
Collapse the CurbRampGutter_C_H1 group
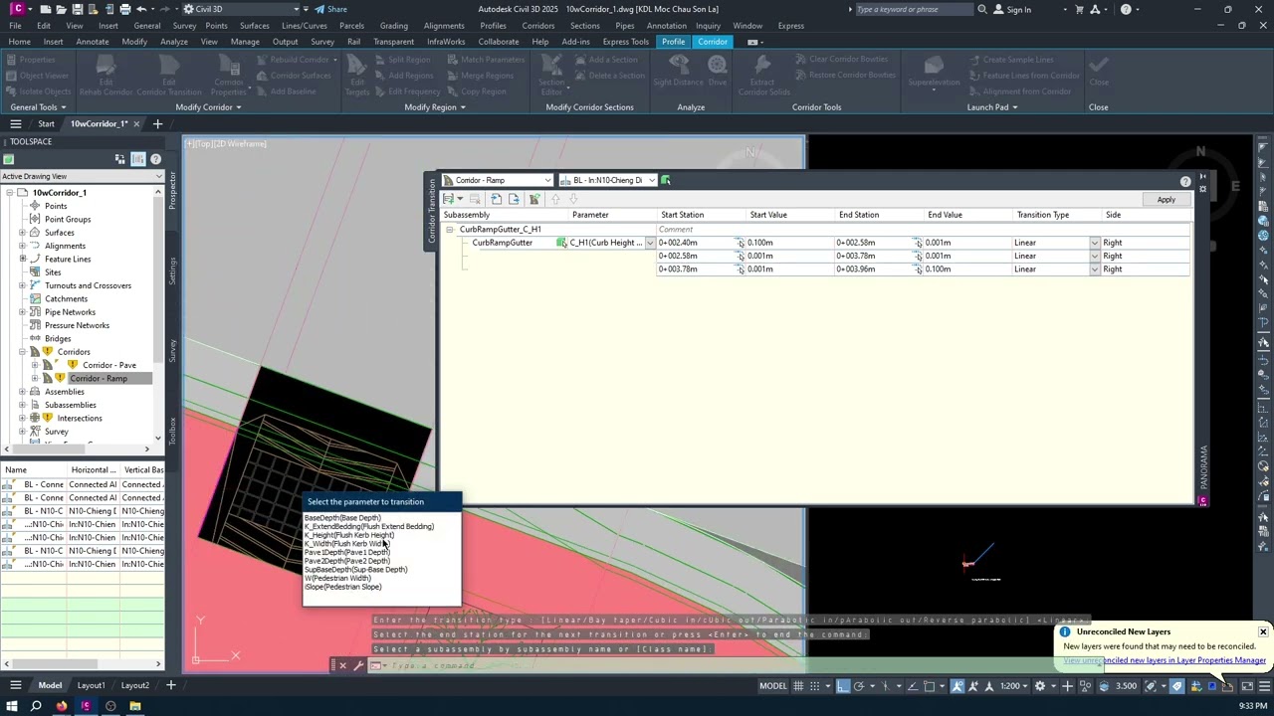[449, 230]
